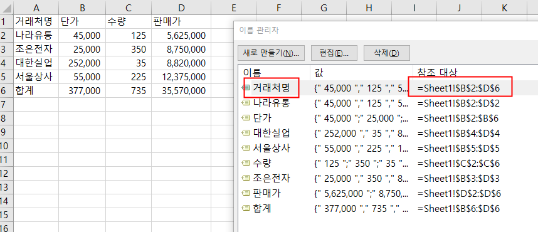Click cell with value 225 in column C

point(129,77)
